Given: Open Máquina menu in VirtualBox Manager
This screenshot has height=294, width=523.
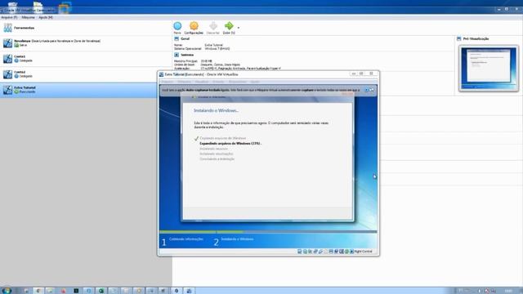Looking at the screenshot, I should (x=29, y=17).
